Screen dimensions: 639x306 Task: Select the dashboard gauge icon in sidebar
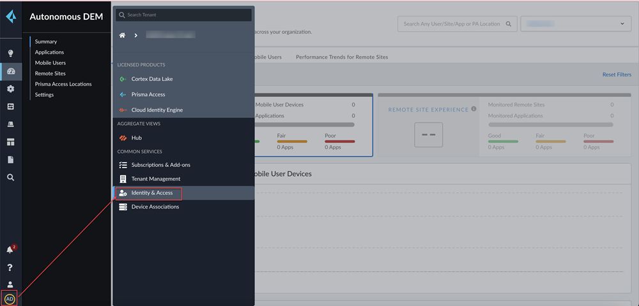pyautogui.click(x=11, y=71)
